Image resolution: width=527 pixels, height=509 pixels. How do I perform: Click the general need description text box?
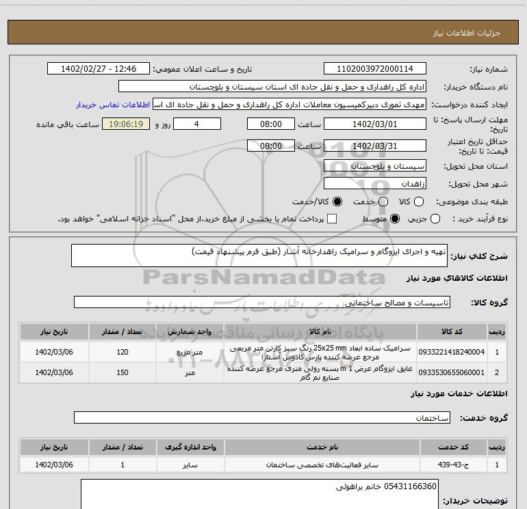click(259, 256)
